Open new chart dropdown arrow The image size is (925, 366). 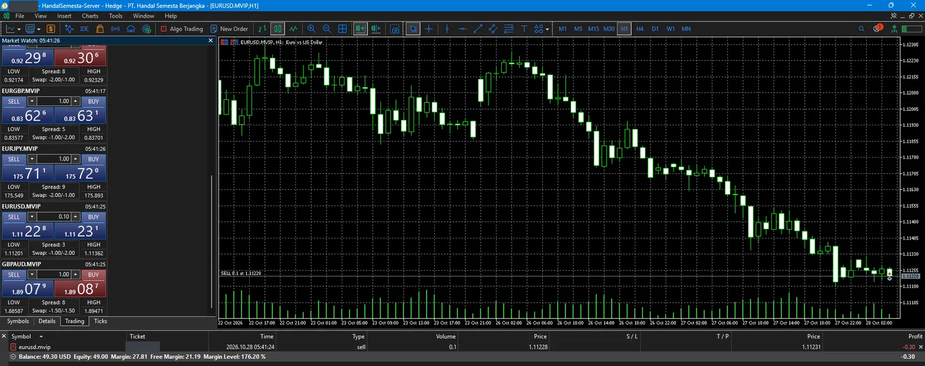pyautogui.click(x=19, y=29)
